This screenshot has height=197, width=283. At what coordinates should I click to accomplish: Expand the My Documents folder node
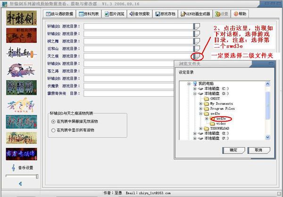coord(201,104)
